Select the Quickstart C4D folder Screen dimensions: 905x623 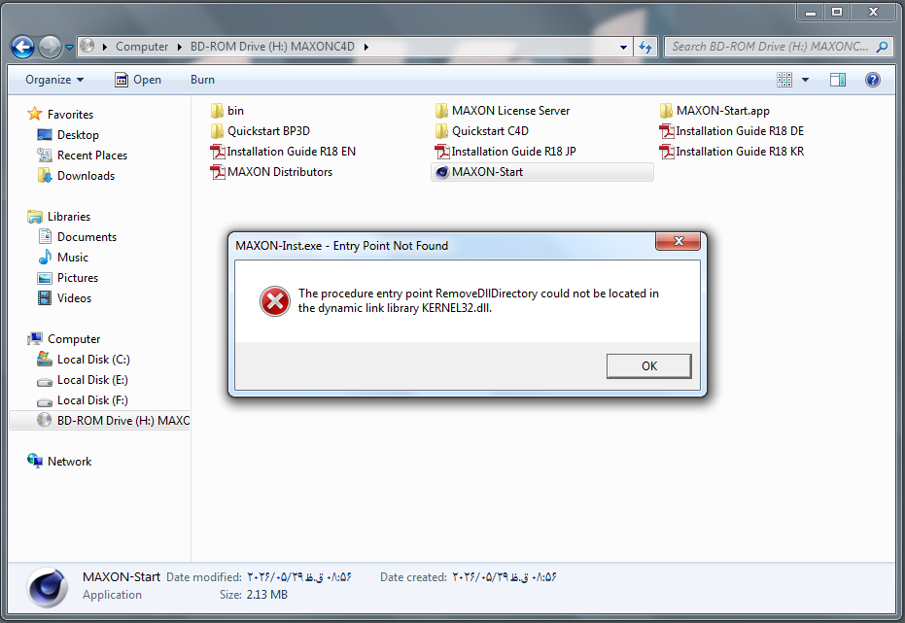[482, 131]
